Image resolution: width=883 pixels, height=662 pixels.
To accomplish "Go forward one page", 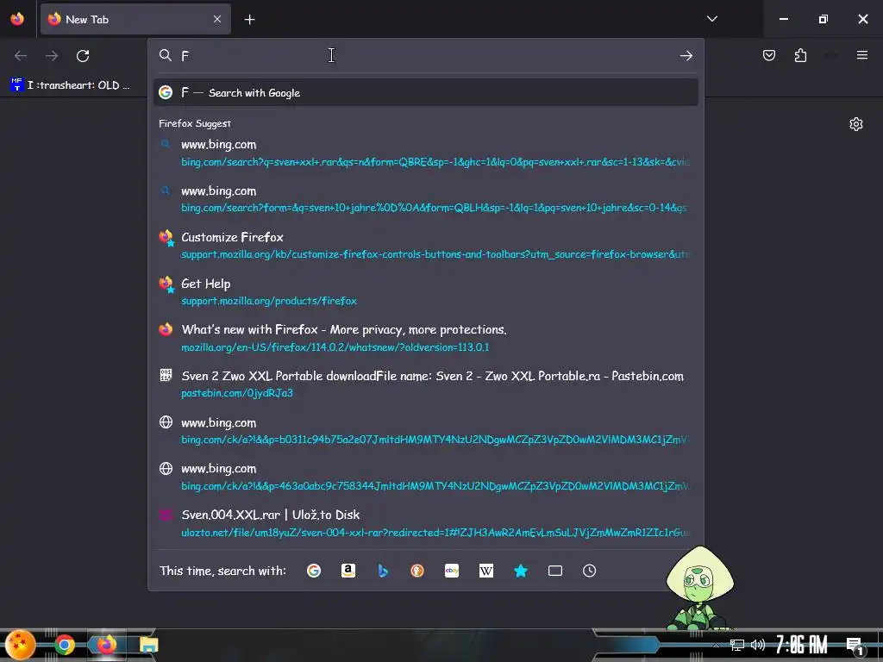I will click(52, 56).
